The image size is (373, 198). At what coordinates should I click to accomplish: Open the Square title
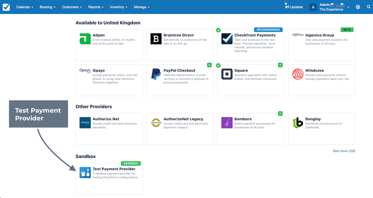point(241,70)
